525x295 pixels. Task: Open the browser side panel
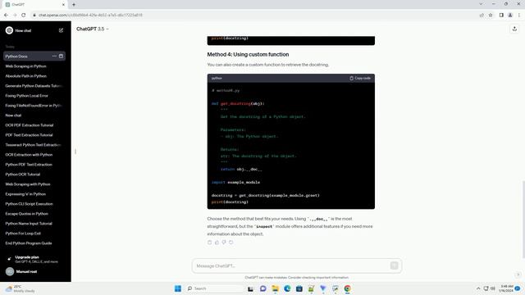point(501,15)
